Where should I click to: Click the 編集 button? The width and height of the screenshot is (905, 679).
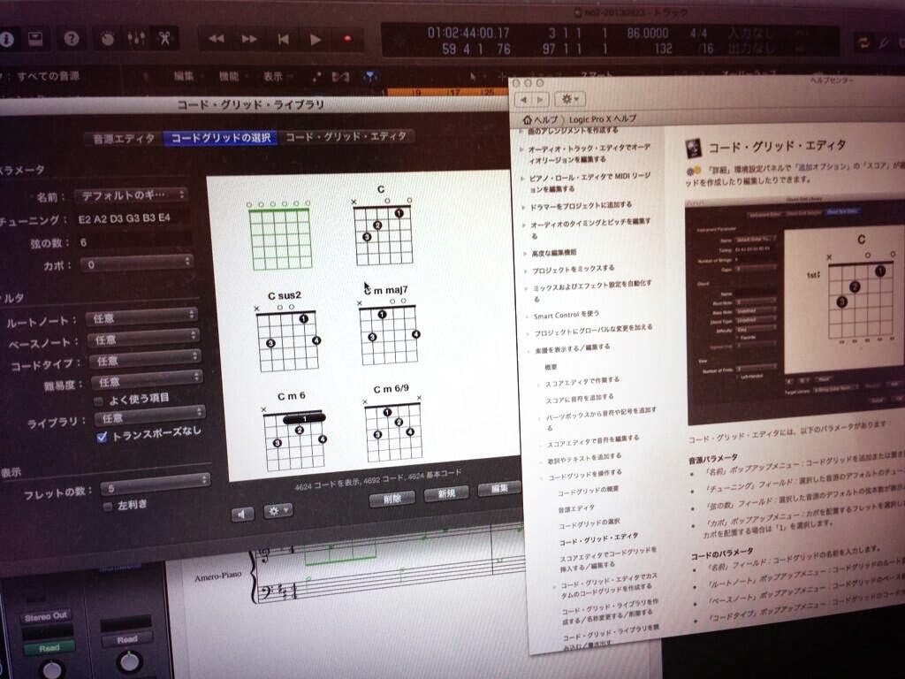click(x=498, y=489)
